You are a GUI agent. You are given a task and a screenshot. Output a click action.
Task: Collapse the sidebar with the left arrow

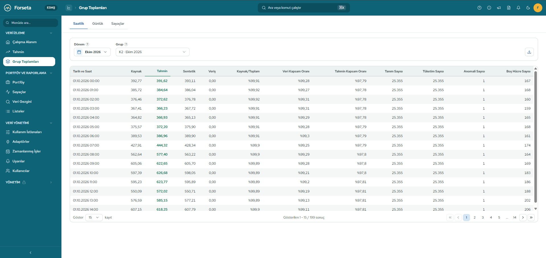[x=30, y=253]
